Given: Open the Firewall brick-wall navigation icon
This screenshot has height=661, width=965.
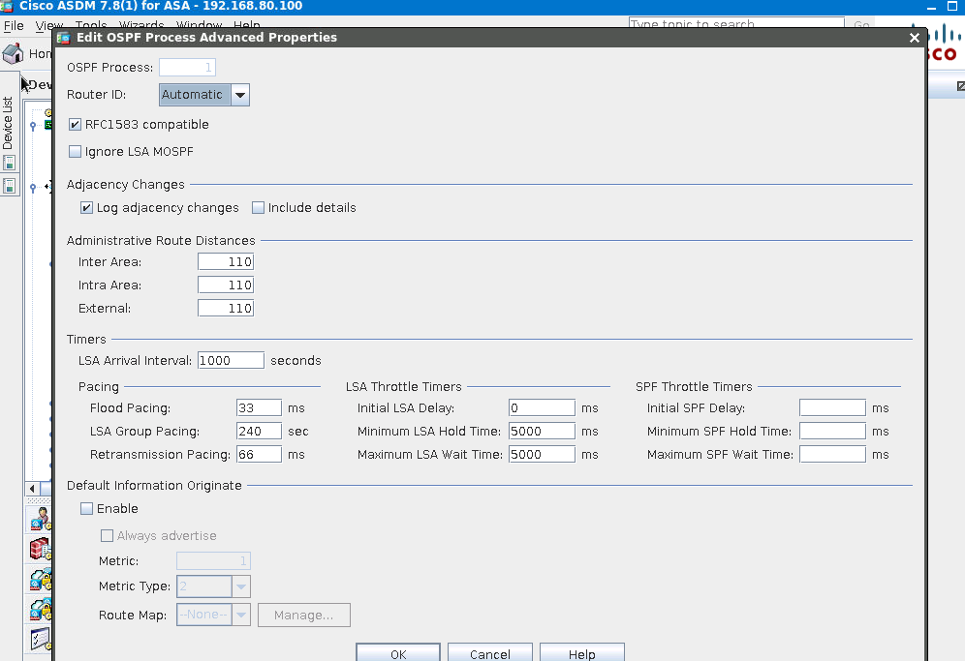Looking at the screenshot, I should coord(40,549).
